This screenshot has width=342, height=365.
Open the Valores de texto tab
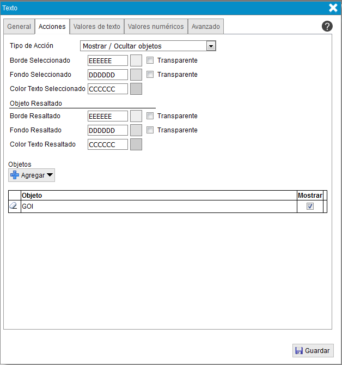pos(97,27)
